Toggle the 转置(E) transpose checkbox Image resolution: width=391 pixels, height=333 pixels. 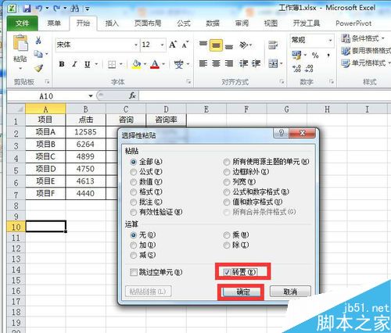[227, 272]
